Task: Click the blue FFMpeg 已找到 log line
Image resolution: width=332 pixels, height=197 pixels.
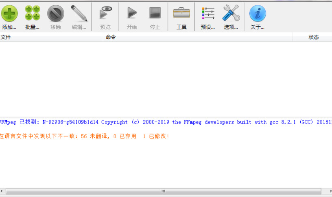Action: click(x=166, y=122)
